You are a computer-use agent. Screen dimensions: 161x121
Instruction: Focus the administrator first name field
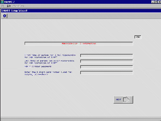coord(107,56)
